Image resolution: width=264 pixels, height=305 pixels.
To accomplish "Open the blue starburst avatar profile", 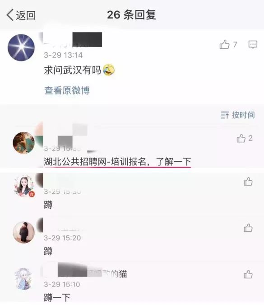I will (21, 47).
